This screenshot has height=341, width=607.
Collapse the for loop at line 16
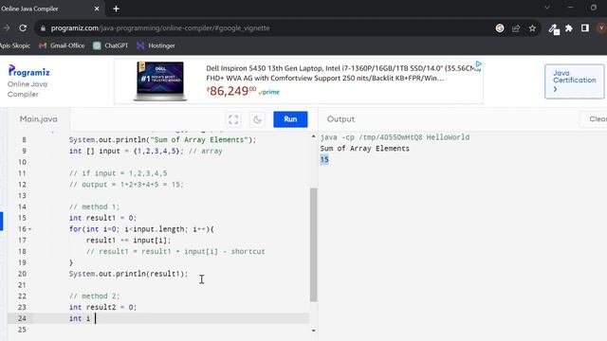click(30, 229)
